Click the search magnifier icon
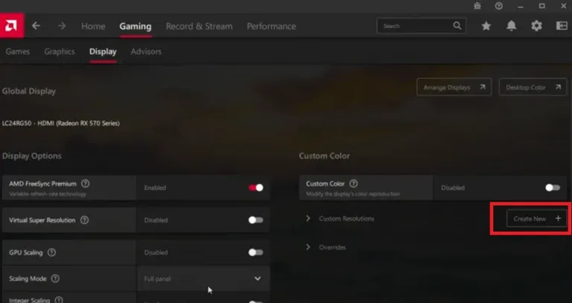The height and width of the screenshot is (303, 572). pos(457,26)
